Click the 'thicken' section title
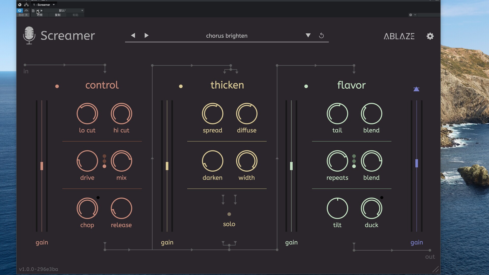The image size is (489, 275). point(227,85)
